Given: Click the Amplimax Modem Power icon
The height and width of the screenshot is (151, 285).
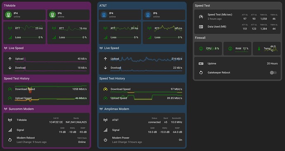Looking at the screenshot, I should [x=105, y=140].
